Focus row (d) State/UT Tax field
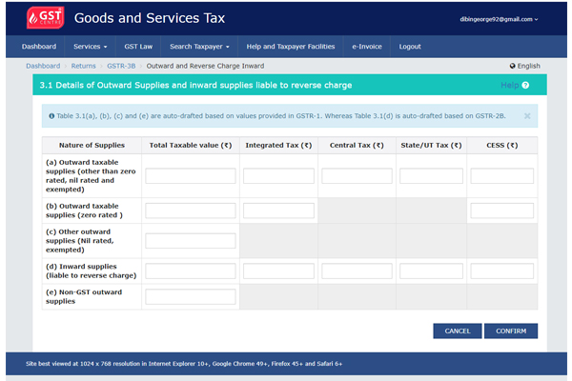572x381 pixels. coord(431,271)
